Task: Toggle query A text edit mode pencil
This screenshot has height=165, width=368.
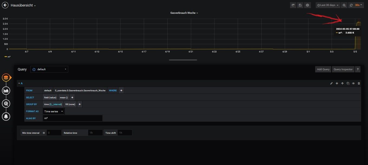Action: [x=331, y=83]
